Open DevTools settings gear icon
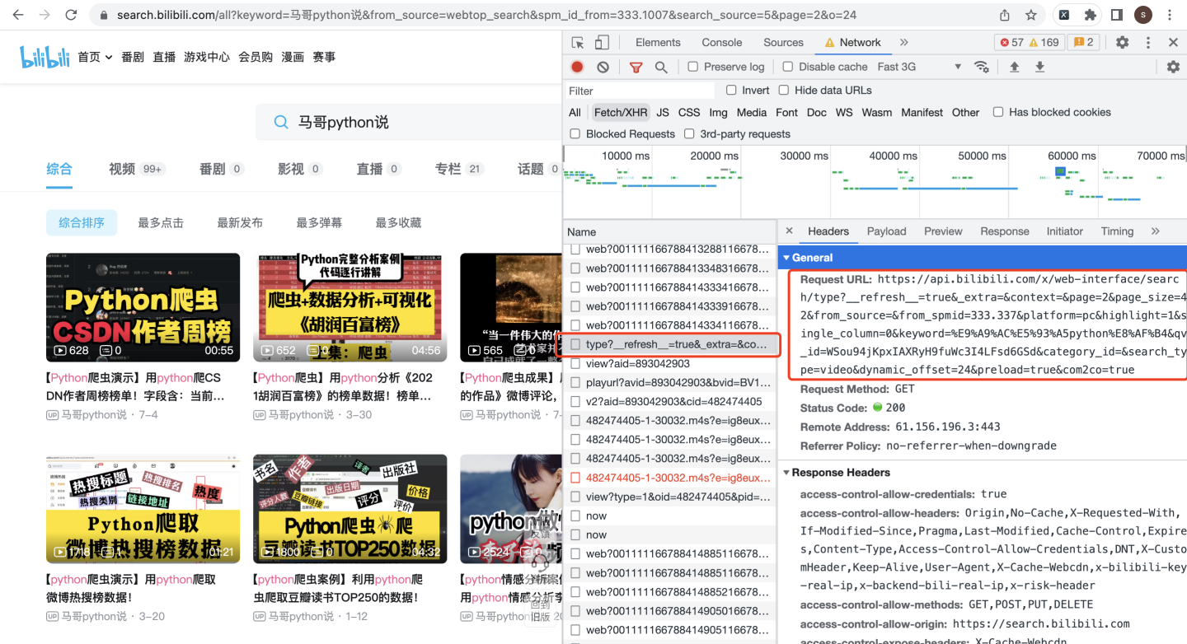Screen dimensions: 1187x644 (1122, 43)
